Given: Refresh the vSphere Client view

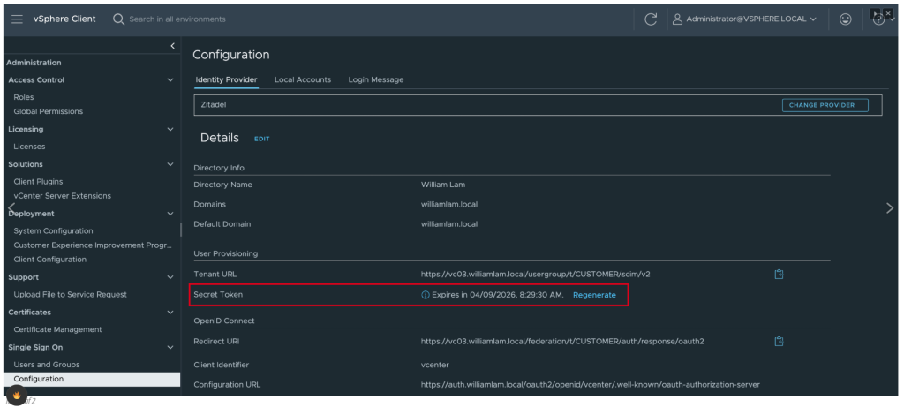Looking at the screenshot, I should [651, 19].
